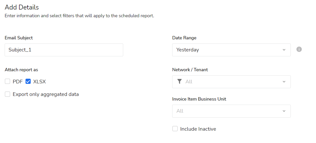Click the chevron arrow in Invoice Item Business Unit
Image resolution: width=316 pixels, height=143 pixels.
(284, 111)
